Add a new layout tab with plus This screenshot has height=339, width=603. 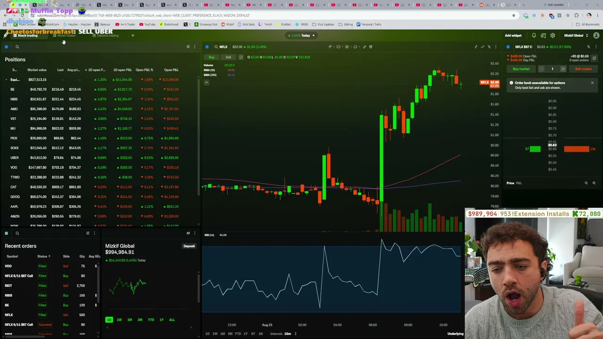coord(133,35)
